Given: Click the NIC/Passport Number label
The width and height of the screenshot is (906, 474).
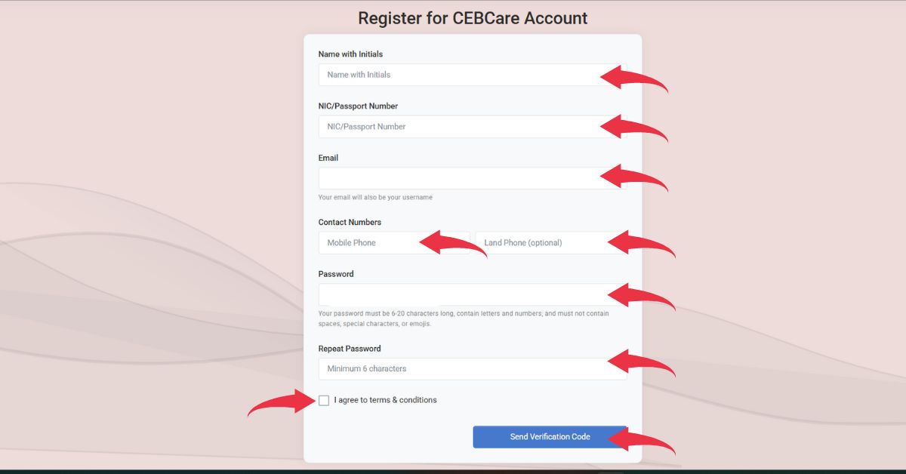Looking at the screenshot, I should (358, 106).
